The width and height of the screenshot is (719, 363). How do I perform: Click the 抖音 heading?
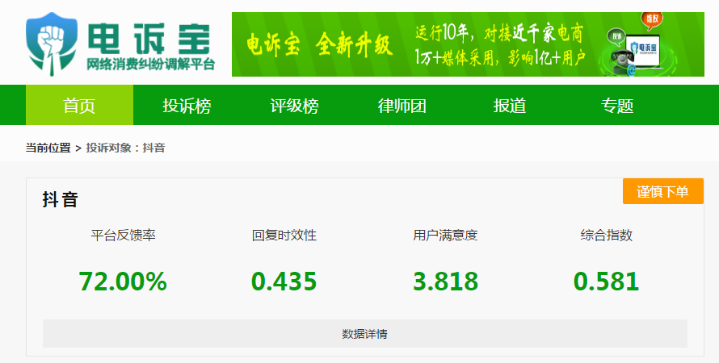[x=60, y=199]
